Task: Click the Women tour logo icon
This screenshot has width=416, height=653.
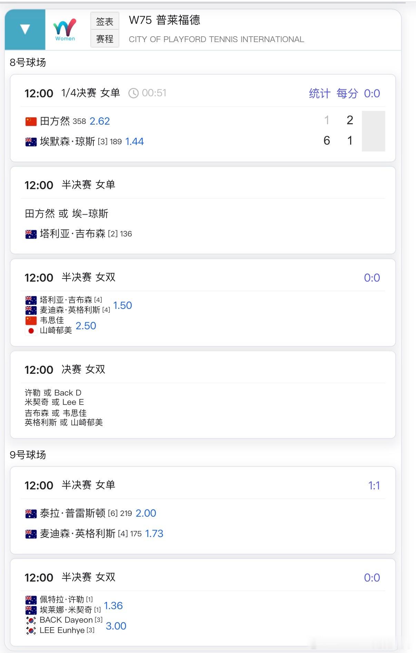Action: click(x=65, y=29)
